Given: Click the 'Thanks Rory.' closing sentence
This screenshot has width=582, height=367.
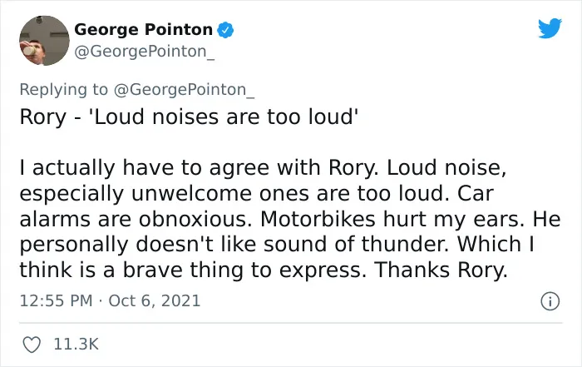Looking at the screenshot, I should [x=441, y=270].
